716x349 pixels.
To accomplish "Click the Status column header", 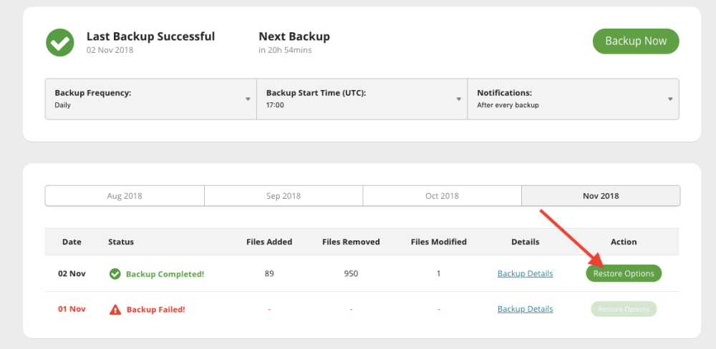I will point(121,242).
